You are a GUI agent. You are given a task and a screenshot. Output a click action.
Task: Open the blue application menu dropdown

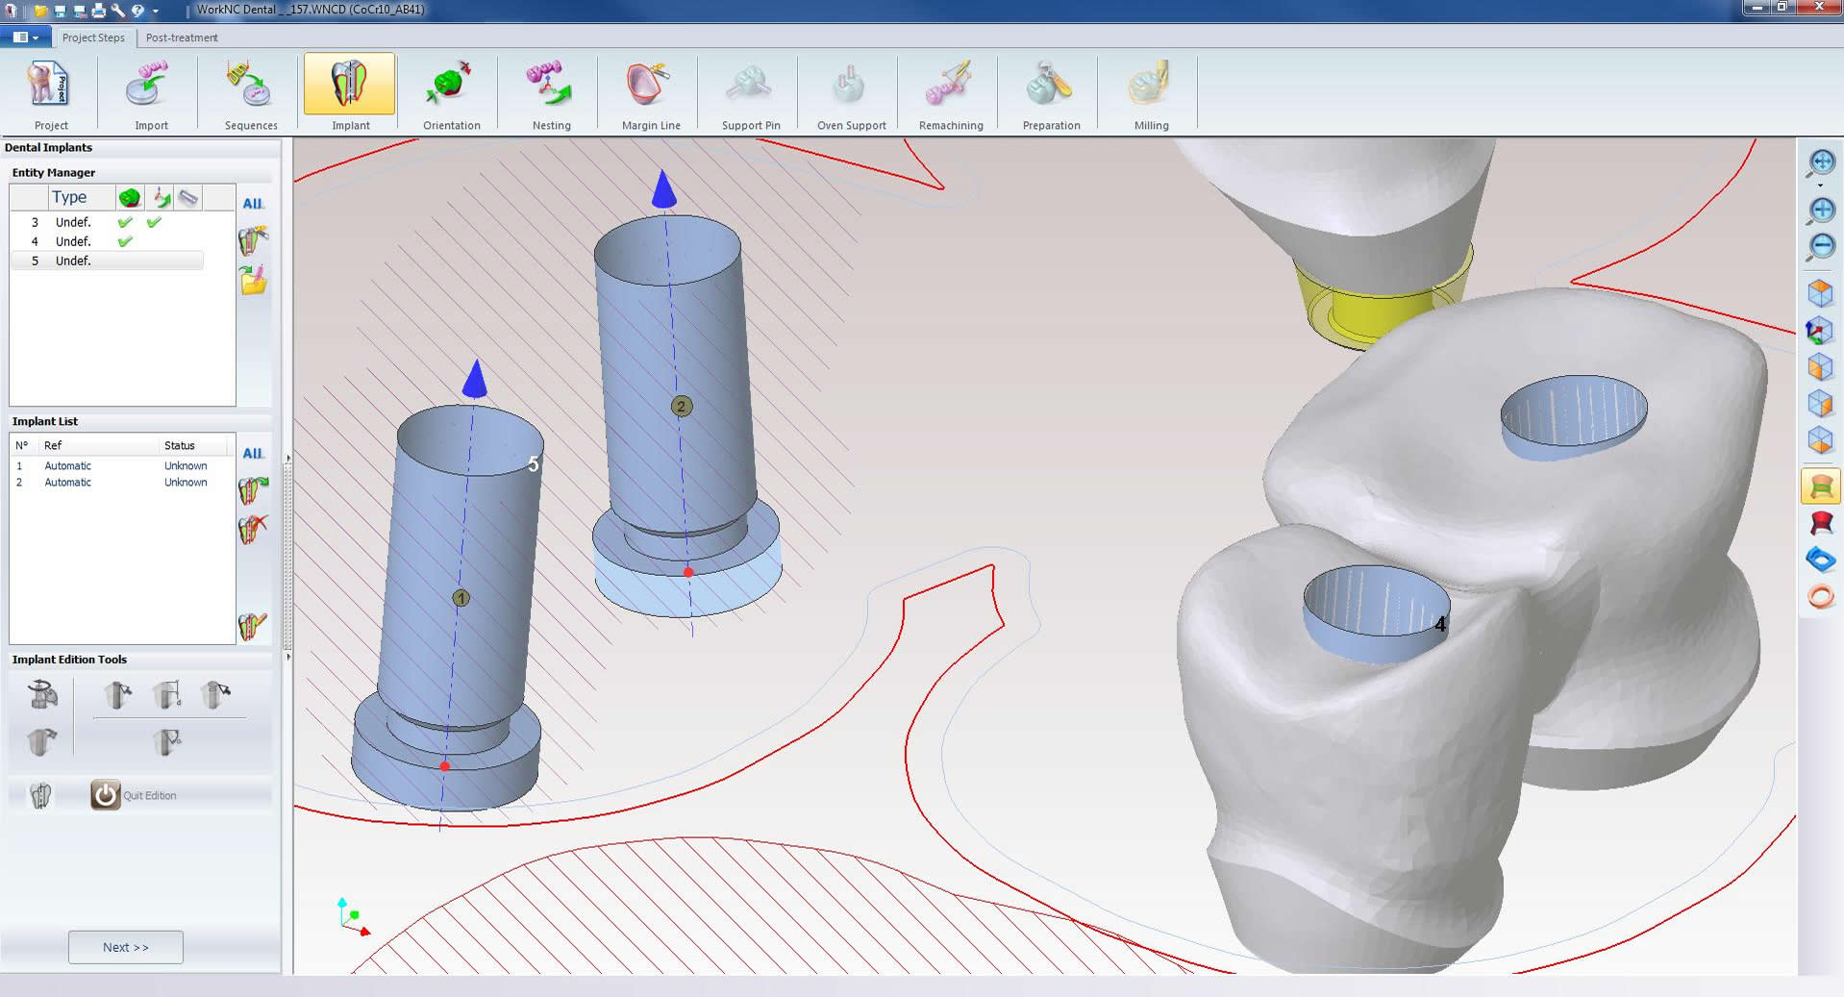click(x=26, y=37)
